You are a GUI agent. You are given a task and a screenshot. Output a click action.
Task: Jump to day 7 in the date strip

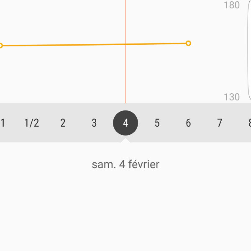(220, 123)
